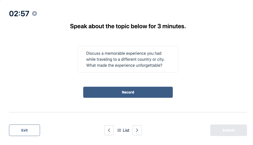
Task: Select the 02:57 countdown timer
Action: [19, 13]
